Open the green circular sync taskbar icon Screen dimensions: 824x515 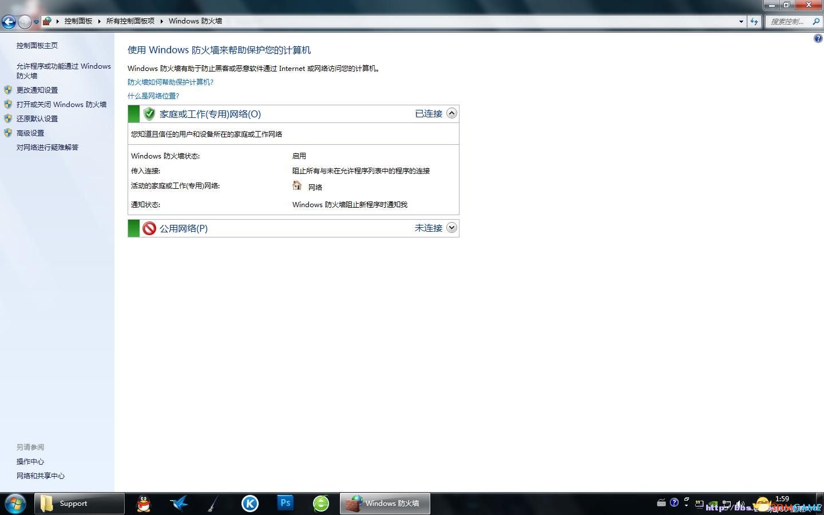click(x=321, y=504)
